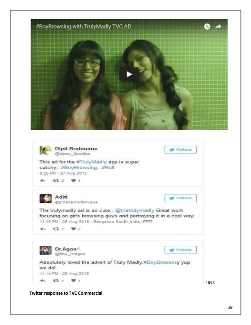
Task: Like Dr.Agon's tweet
Action: (x=74, y=281)
